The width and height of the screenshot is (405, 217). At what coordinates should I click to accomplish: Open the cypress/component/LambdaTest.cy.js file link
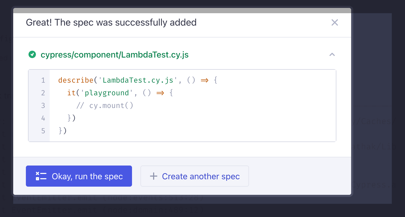[x=115, y=55]
